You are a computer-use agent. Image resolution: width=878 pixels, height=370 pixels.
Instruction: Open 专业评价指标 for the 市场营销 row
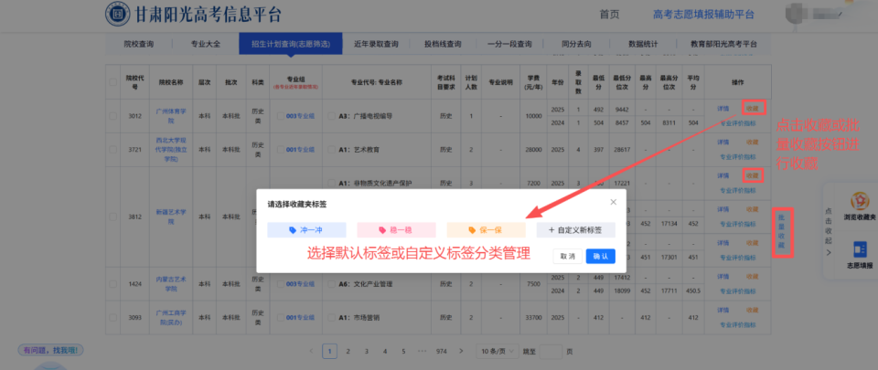point(737,324)
